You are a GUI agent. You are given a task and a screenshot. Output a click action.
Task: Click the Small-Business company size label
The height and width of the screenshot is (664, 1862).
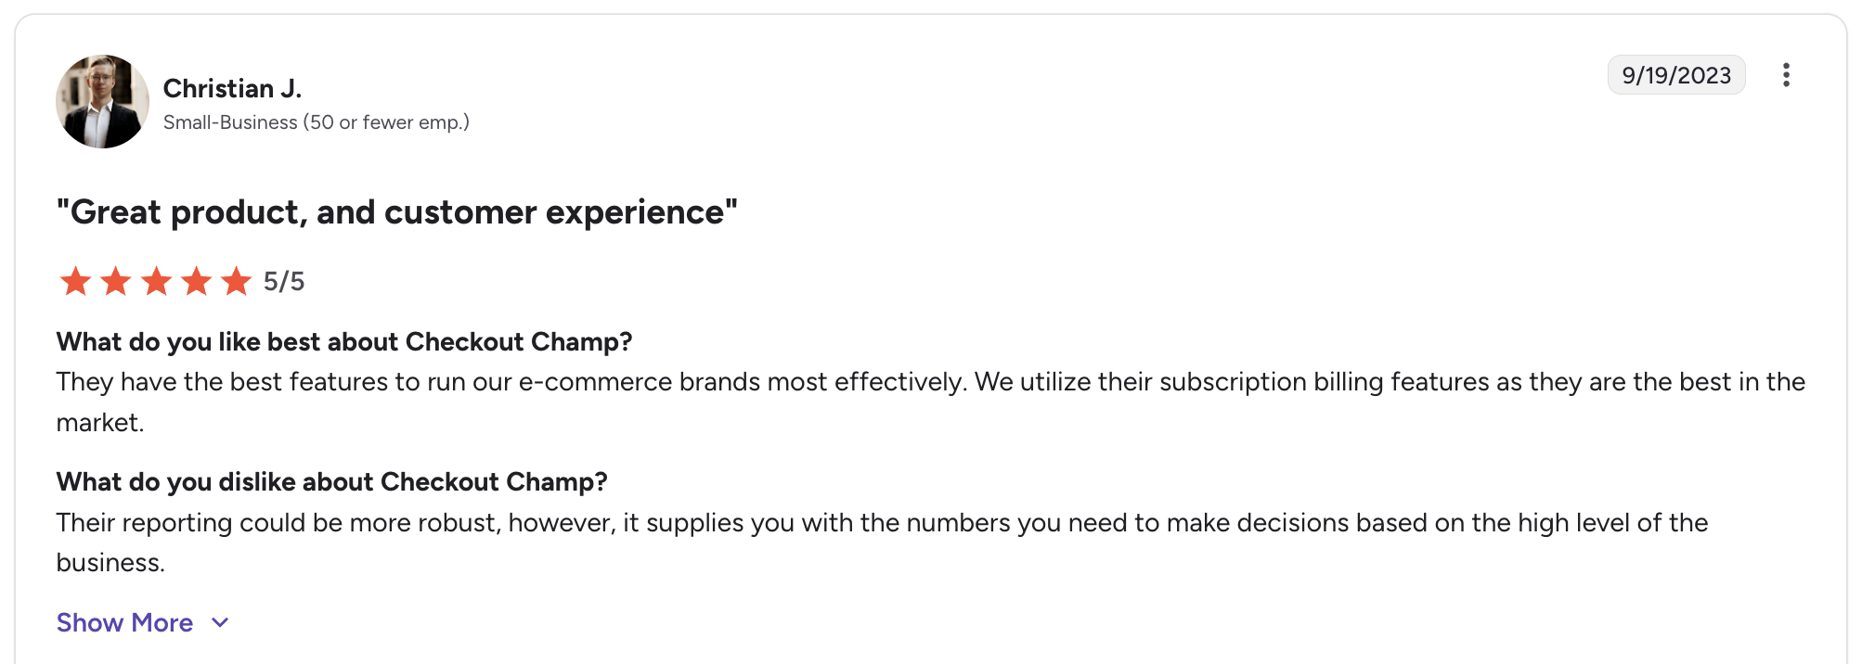pos(317,122)
